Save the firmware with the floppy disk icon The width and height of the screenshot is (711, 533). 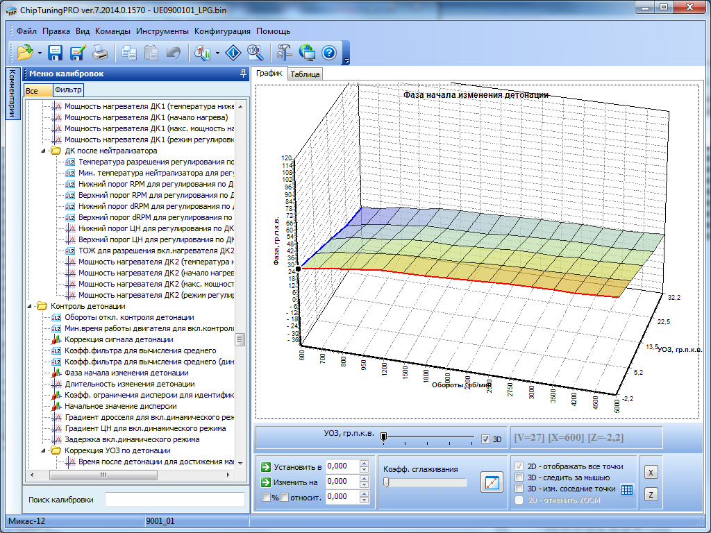click(x=56, y=52)
